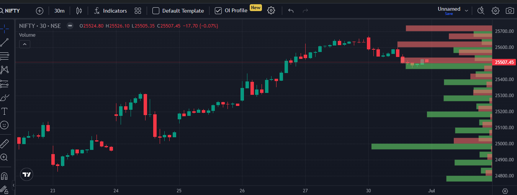This screenshot has width=517, height=195.
Task: Open the NIFTY symbol search
Action: (11, 11)
